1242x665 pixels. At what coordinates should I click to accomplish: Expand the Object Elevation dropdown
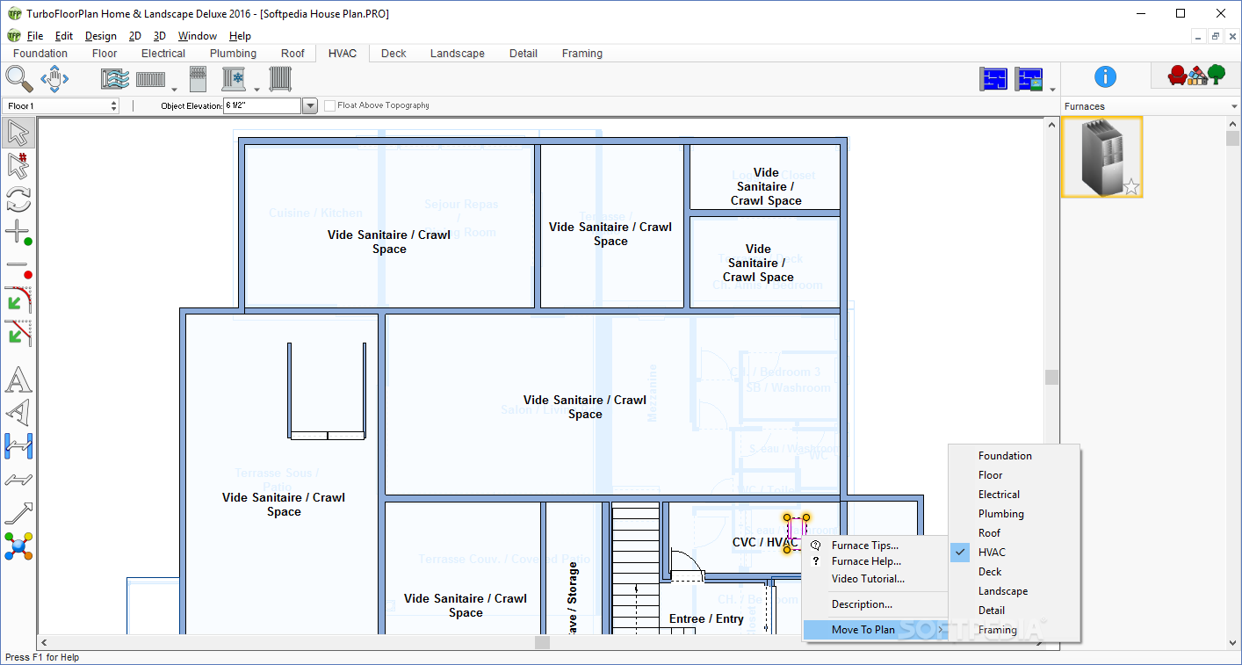coord(309,106)
